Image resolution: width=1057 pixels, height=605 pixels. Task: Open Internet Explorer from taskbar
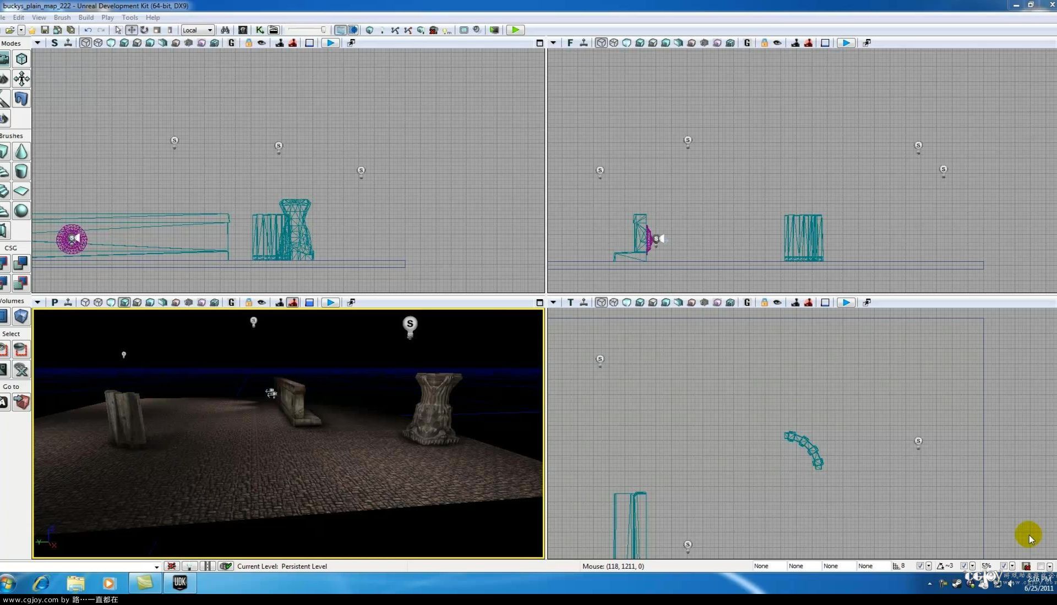tap(42, 583)
